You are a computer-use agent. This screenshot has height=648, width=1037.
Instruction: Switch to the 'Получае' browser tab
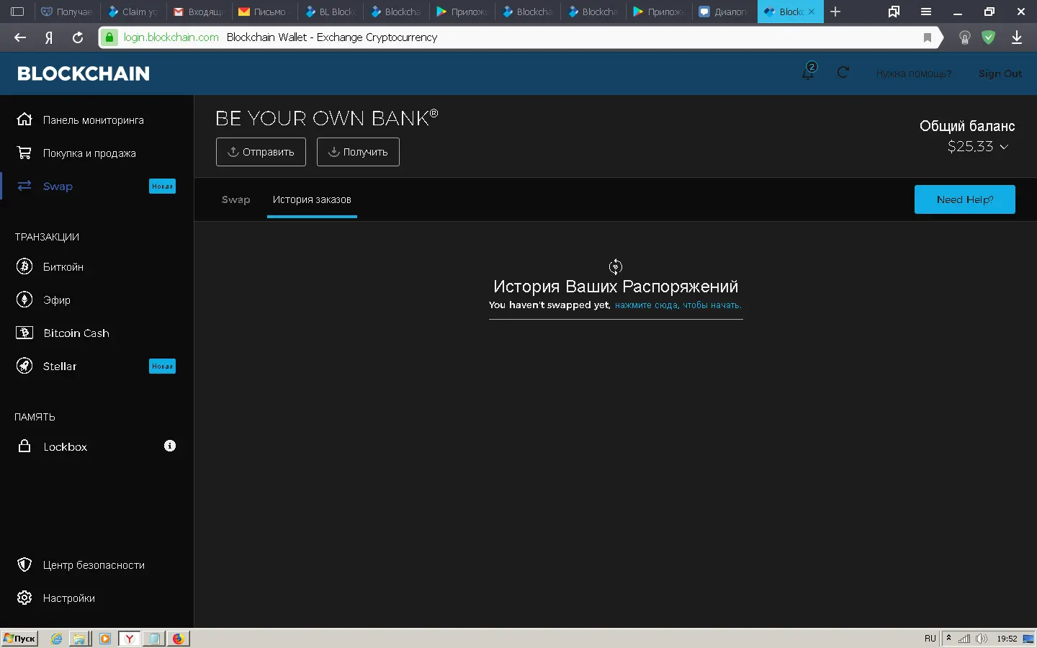coord(67,12)
